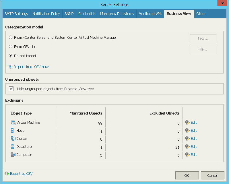Edit Cluster exclusions link

(x=194, y=139)
